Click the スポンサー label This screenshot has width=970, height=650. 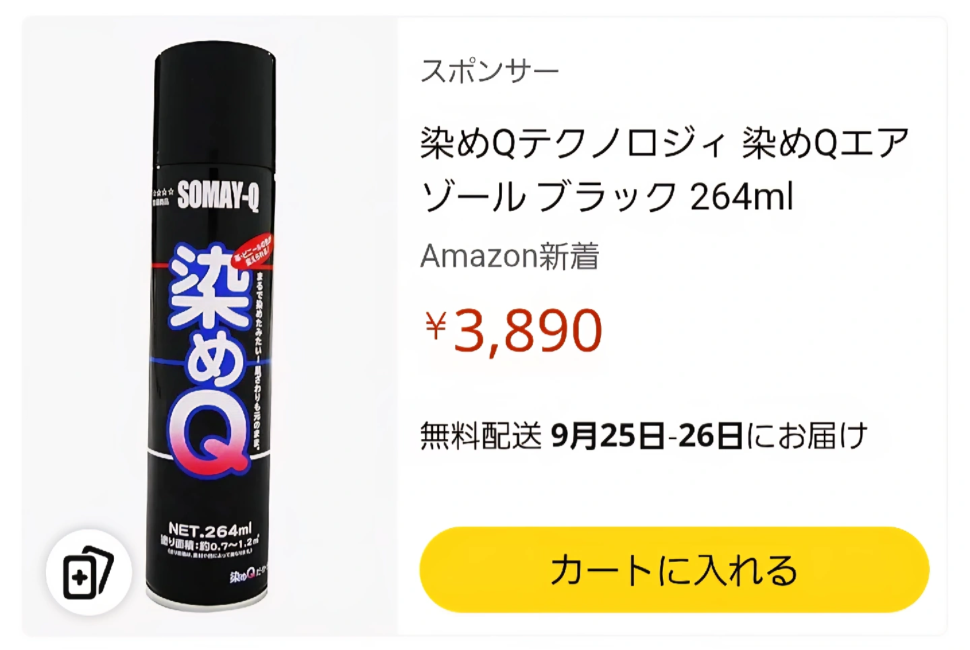pyautogui.click(x=490, y=71)
